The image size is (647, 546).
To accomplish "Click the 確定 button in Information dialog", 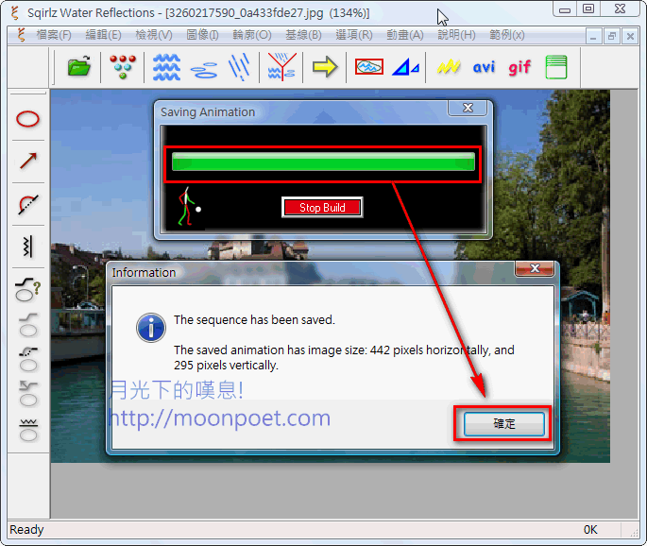I will (504, 424).
